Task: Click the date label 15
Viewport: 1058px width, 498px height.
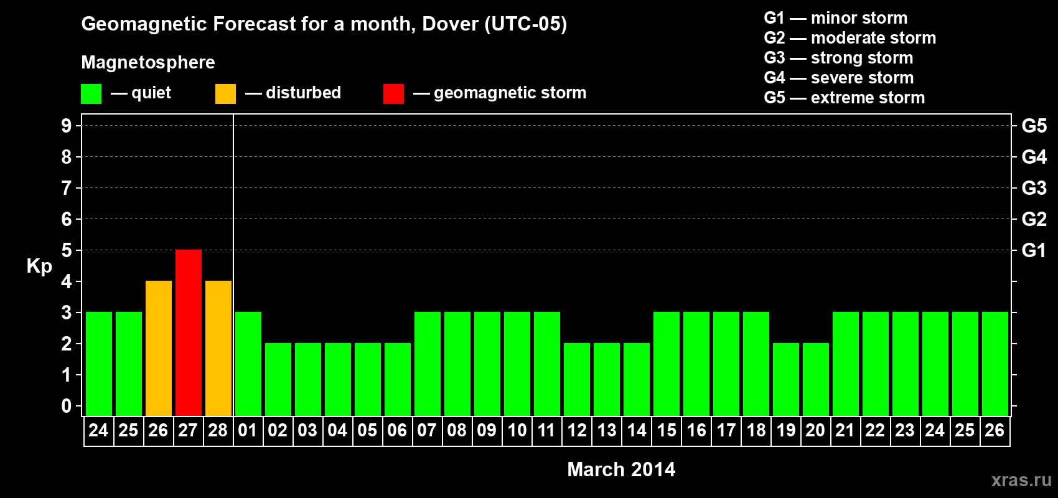Action: pos(667,431)
